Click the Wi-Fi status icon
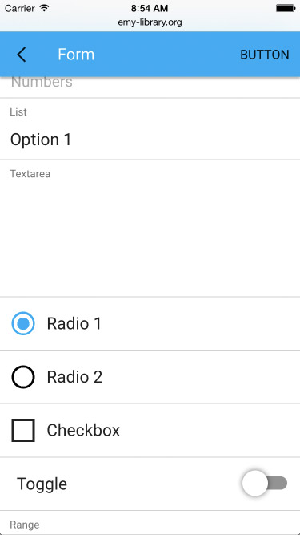 [x=44, y=8]
